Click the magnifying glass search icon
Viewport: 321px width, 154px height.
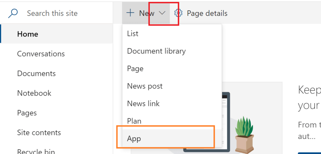[13, 13]
